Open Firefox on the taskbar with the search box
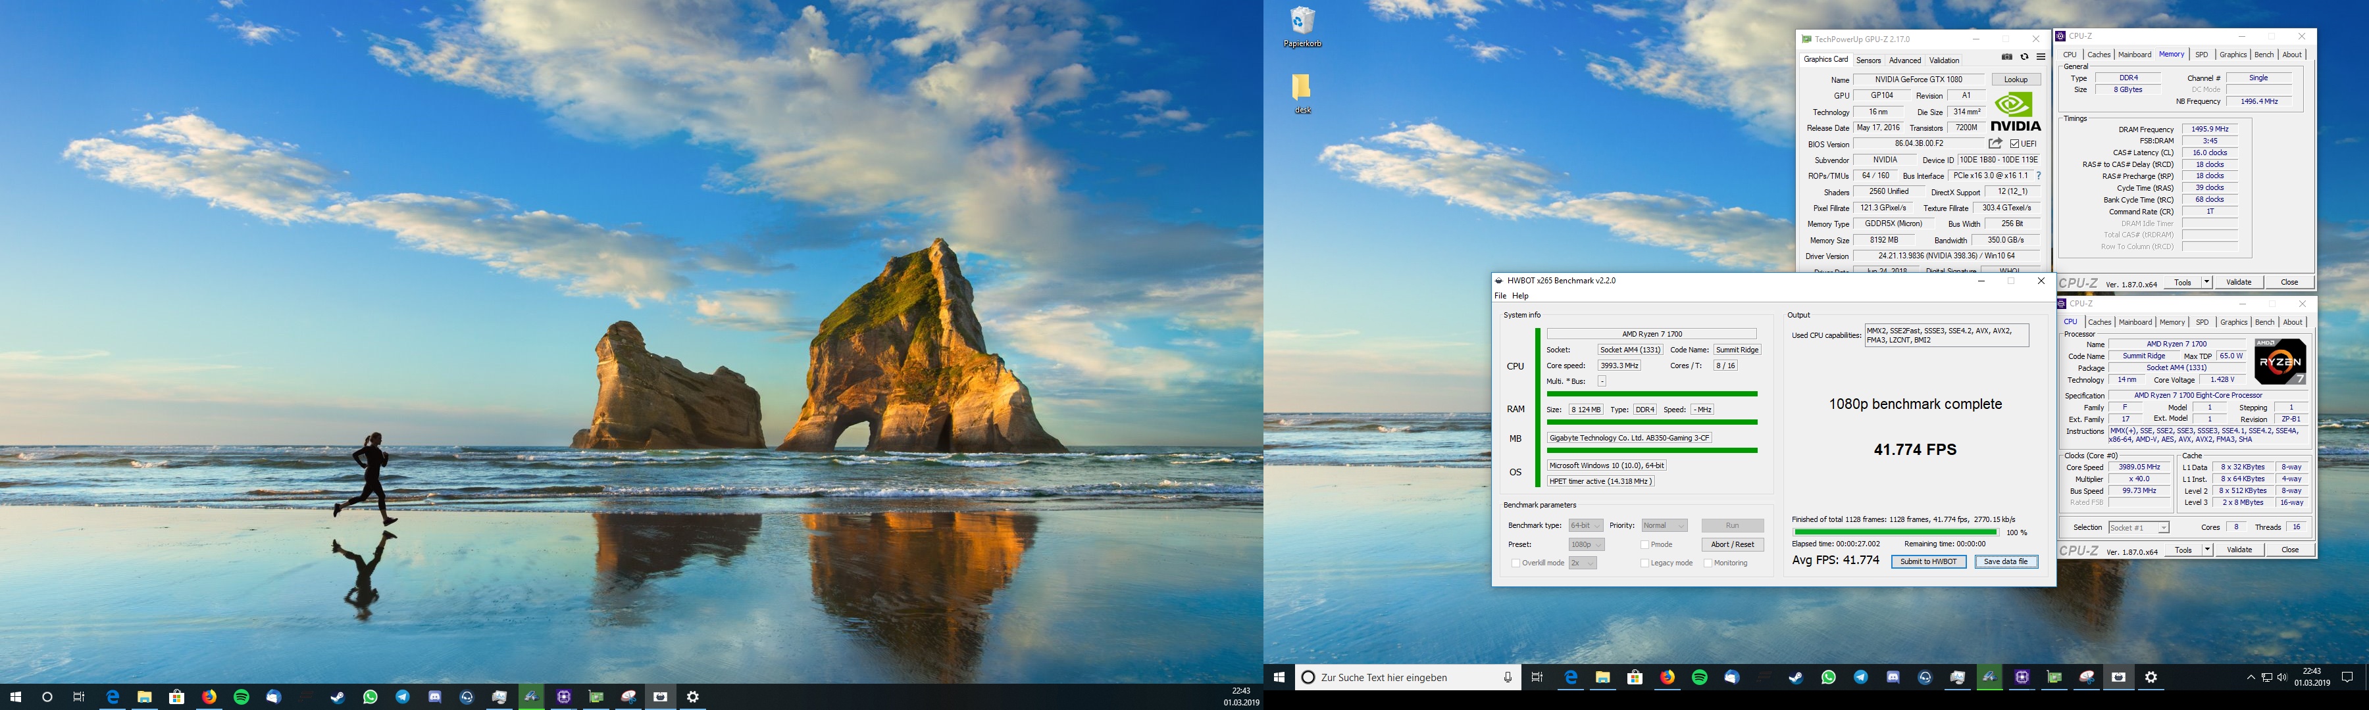This screenshot has height=710, width=2369. coord(1668,677)
